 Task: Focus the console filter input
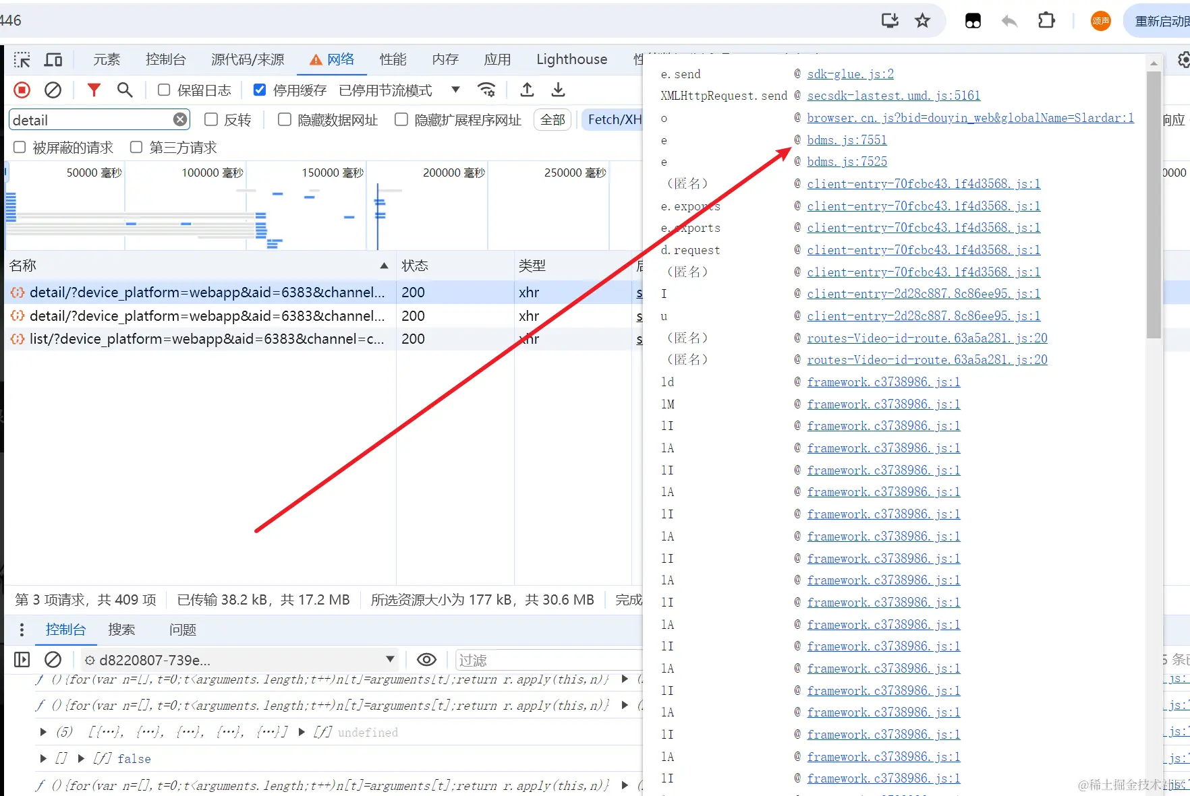pos(550,660)
